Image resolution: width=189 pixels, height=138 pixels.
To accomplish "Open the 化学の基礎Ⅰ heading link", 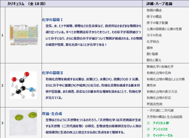I will [52, 20].
